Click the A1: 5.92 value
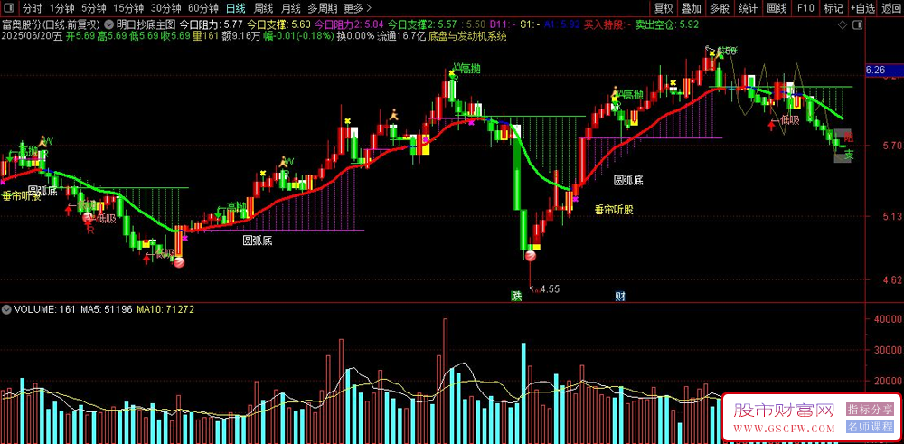Screen dimensions: 904x444 point(562,24)
